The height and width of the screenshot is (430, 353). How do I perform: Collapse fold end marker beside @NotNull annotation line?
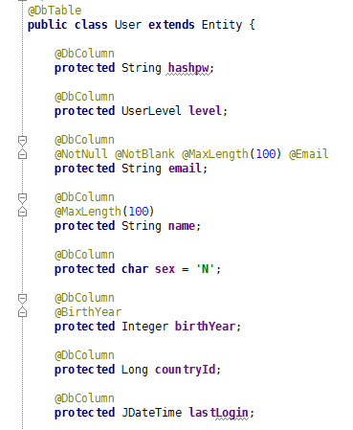22,154
